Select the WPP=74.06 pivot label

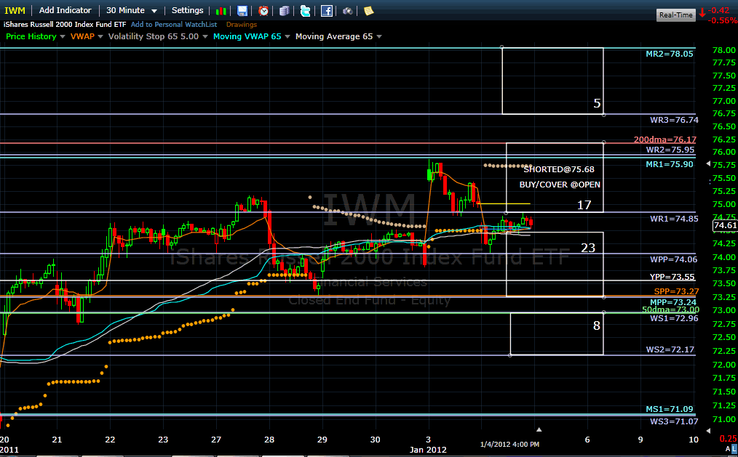point(673,259)
